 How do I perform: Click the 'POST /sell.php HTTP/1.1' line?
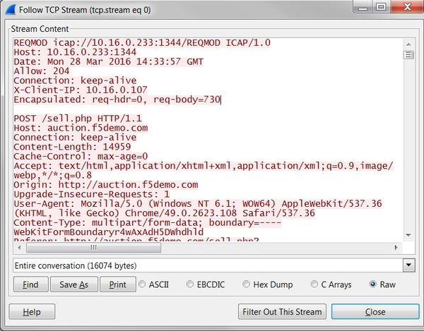pyautogui.click(x=78, y=119)
